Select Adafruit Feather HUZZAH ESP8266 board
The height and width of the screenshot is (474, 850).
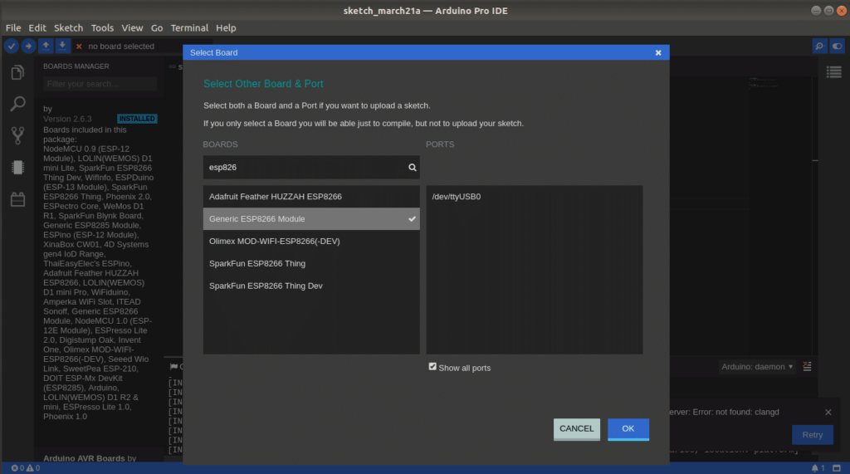click(311, 197)
